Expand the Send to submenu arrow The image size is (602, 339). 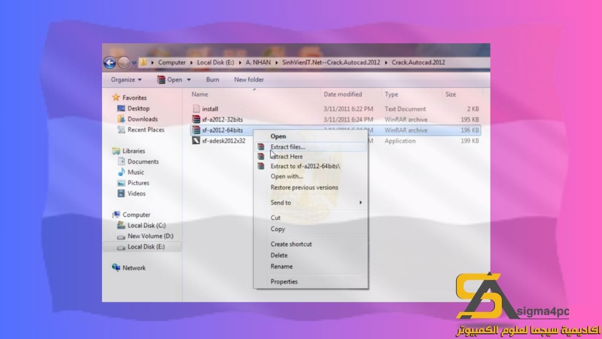pos(361,202)
